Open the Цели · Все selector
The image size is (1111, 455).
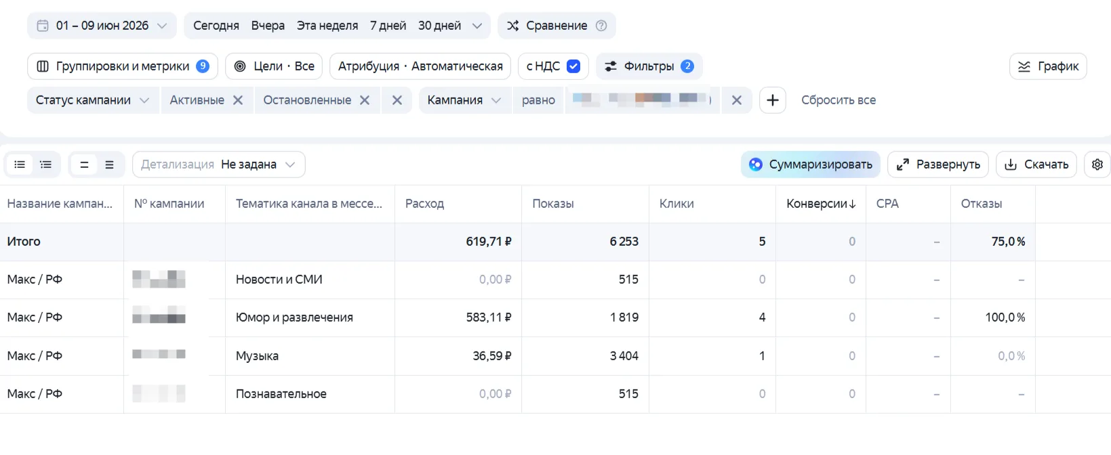coord(274,66)
